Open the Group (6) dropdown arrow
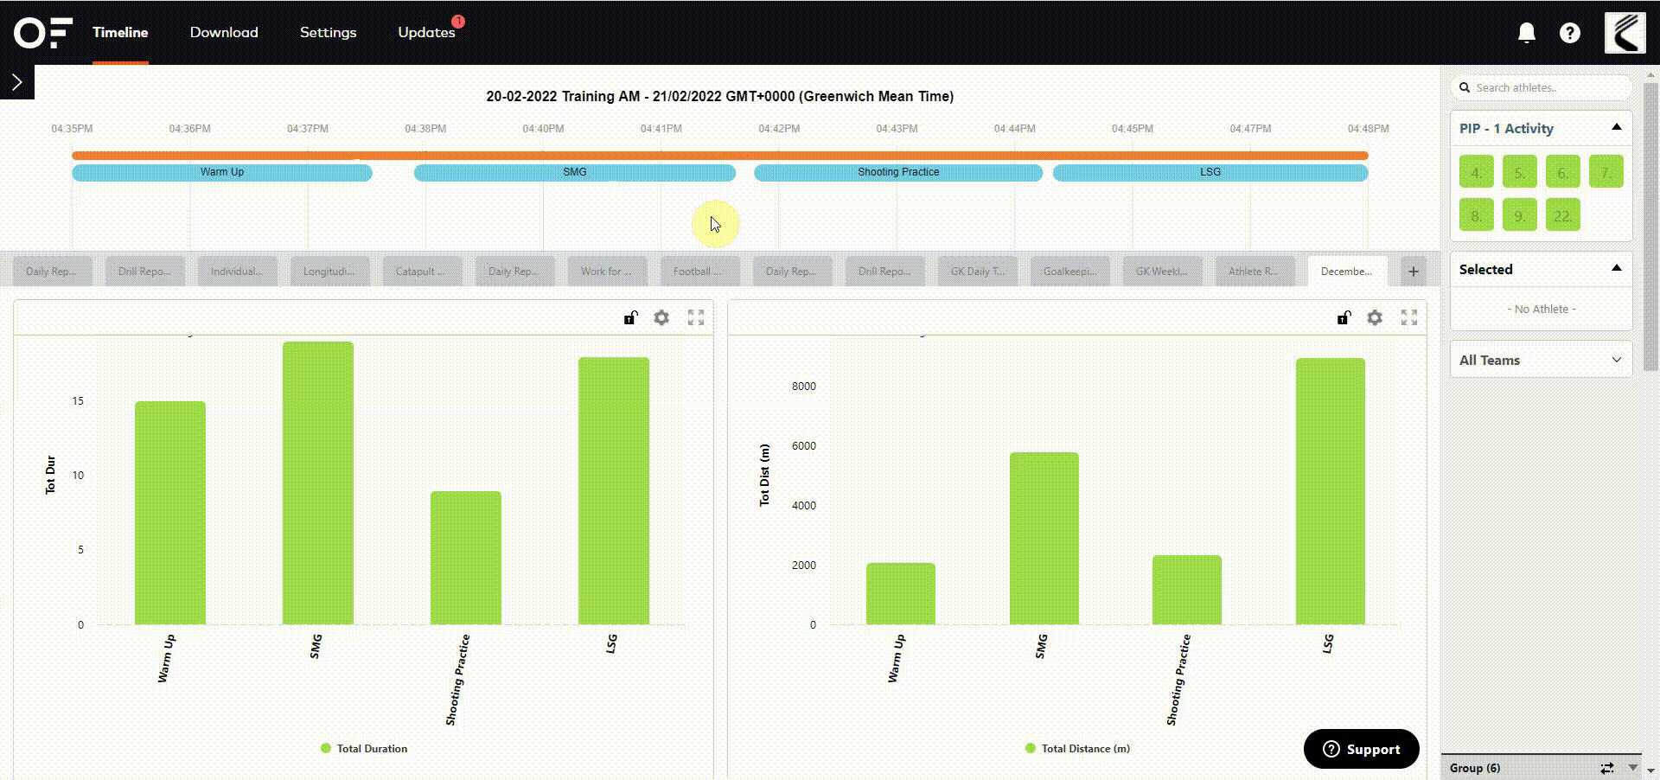The width and height of the screenshot is (1660, 780). click(x=1633, y=768)
